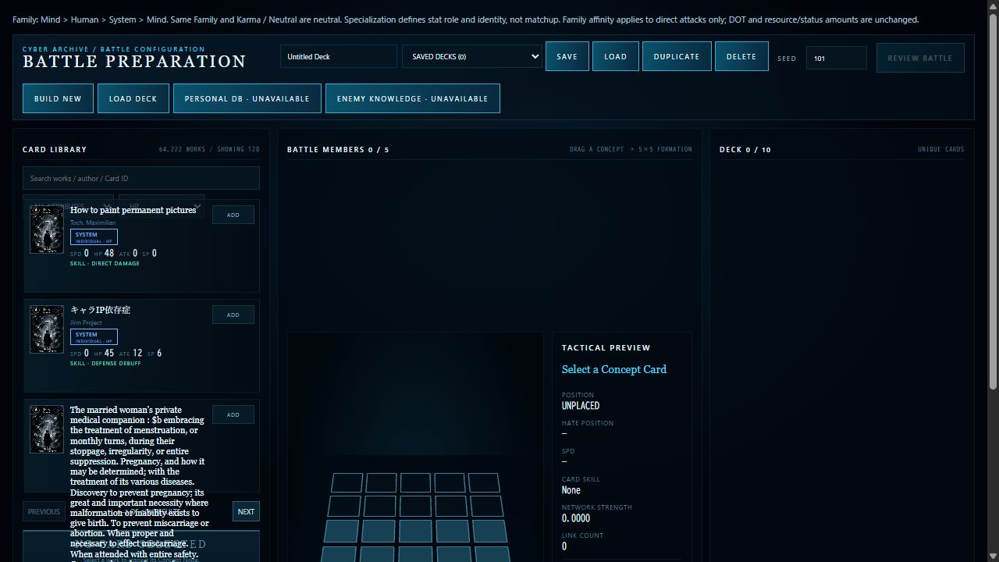The image size is (999, 562).
Task: Click the Network Strength value 0.0000
Action: [x=576, y=518]
